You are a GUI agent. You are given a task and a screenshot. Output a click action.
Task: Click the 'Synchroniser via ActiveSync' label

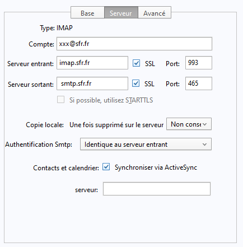[x=156, y=167]
